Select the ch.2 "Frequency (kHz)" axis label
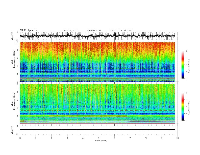 tap(14, 101)
